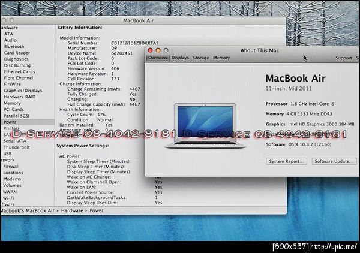Click the MacBook Air laptop picture
Screen dimensions: 360x253
point(205,126)
